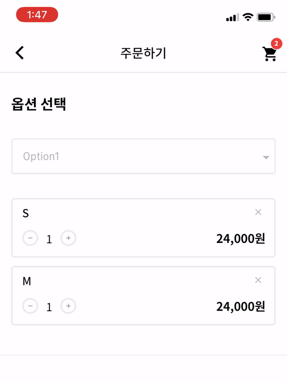Tap the 24,000원 price for S
The width and height of the screenshot is (287, 381).
(x=241, y=239)
